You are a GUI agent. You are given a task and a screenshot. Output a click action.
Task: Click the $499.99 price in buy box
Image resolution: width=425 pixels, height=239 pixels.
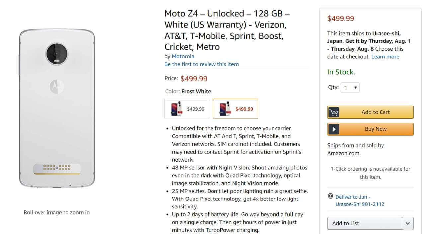[341, 19]
